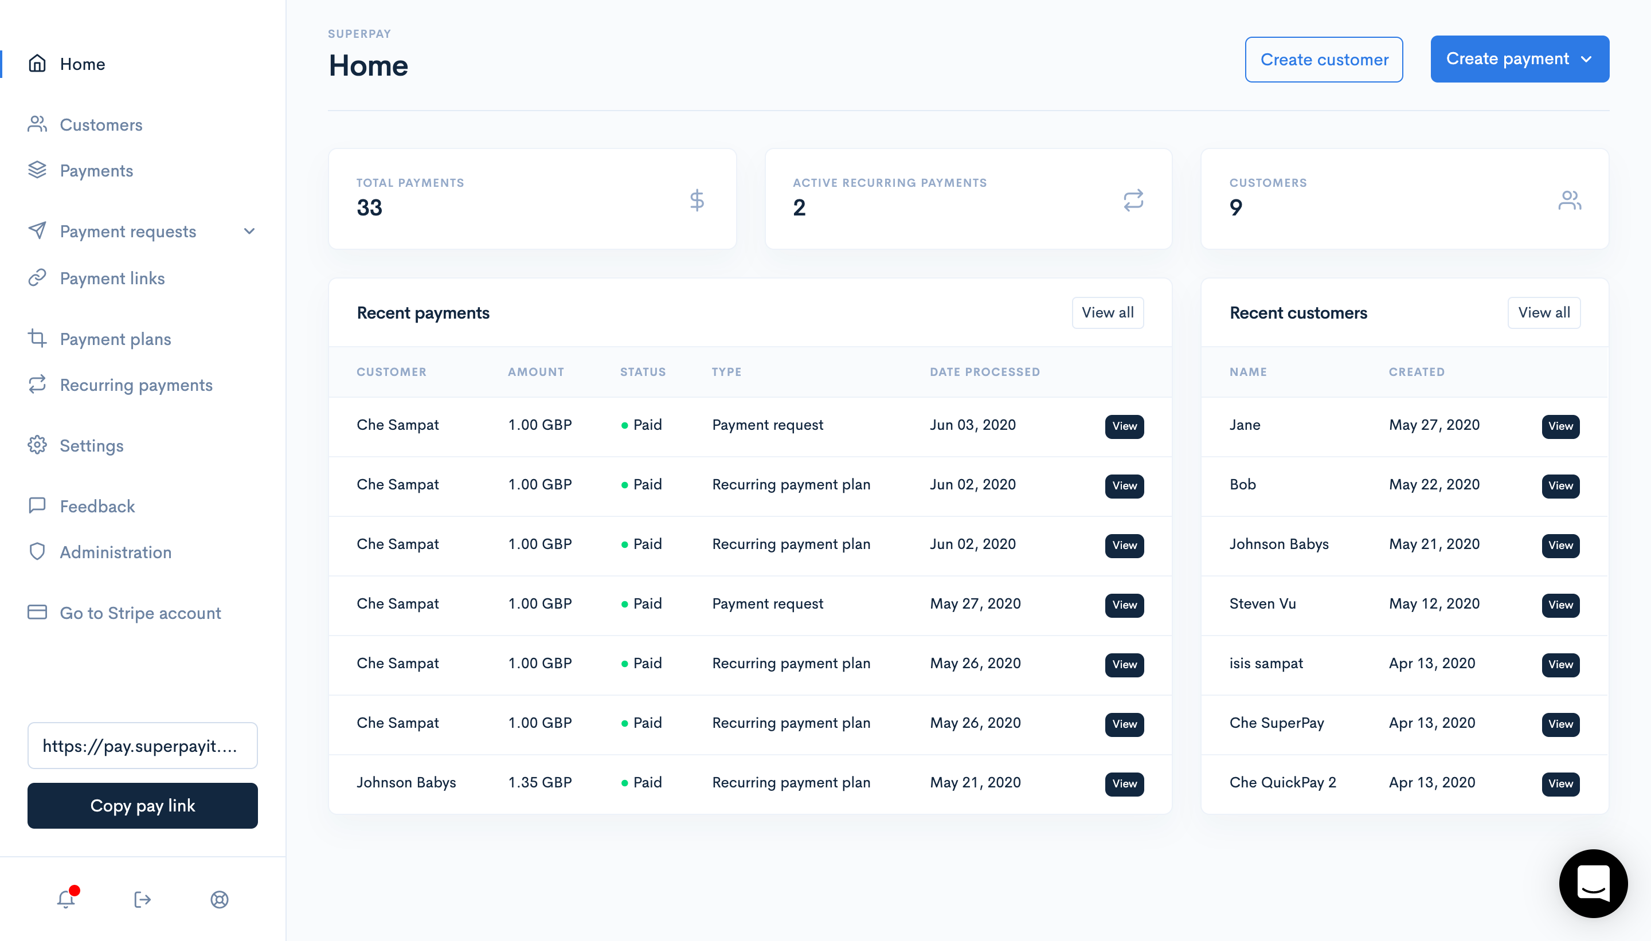The image size is (1651, 941).
Task: Click the pay link input field
Action: pyautogui.click(x=142, y=745)
